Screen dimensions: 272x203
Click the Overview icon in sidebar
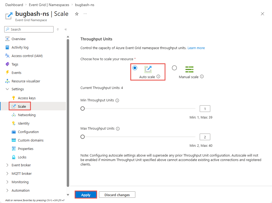[x=7, y=39]
